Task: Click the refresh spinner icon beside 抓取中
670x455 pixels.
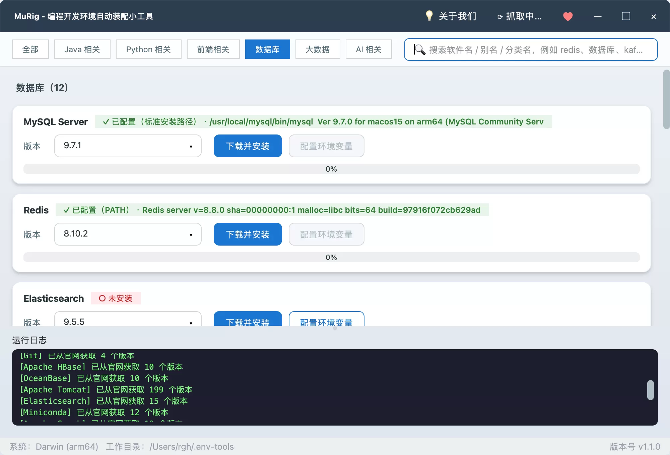Action: point(500,17)
